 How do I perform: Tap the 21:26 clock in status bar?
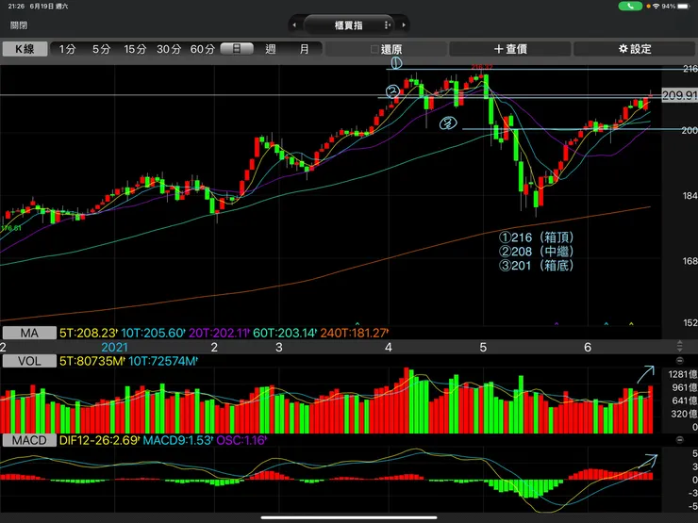click(x=16, y=7)
